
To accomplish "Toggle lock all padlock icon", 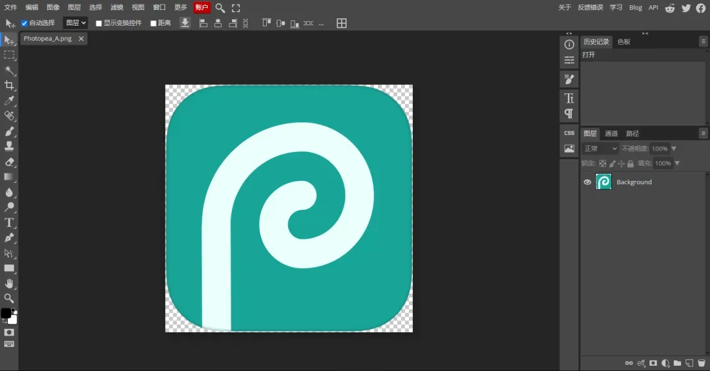I will point(630,164).
